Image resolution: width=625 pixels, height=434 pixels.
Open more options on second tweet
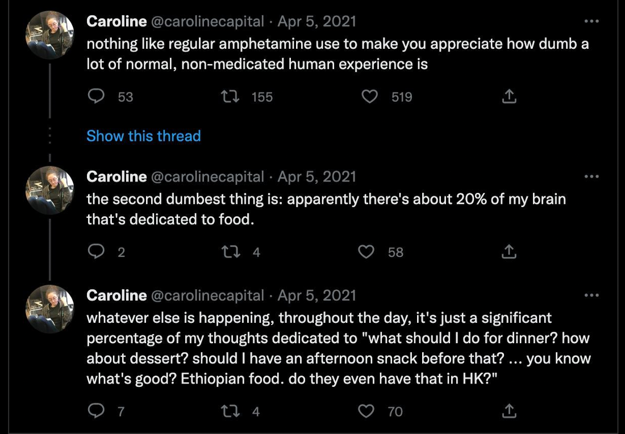coord(591,176)
